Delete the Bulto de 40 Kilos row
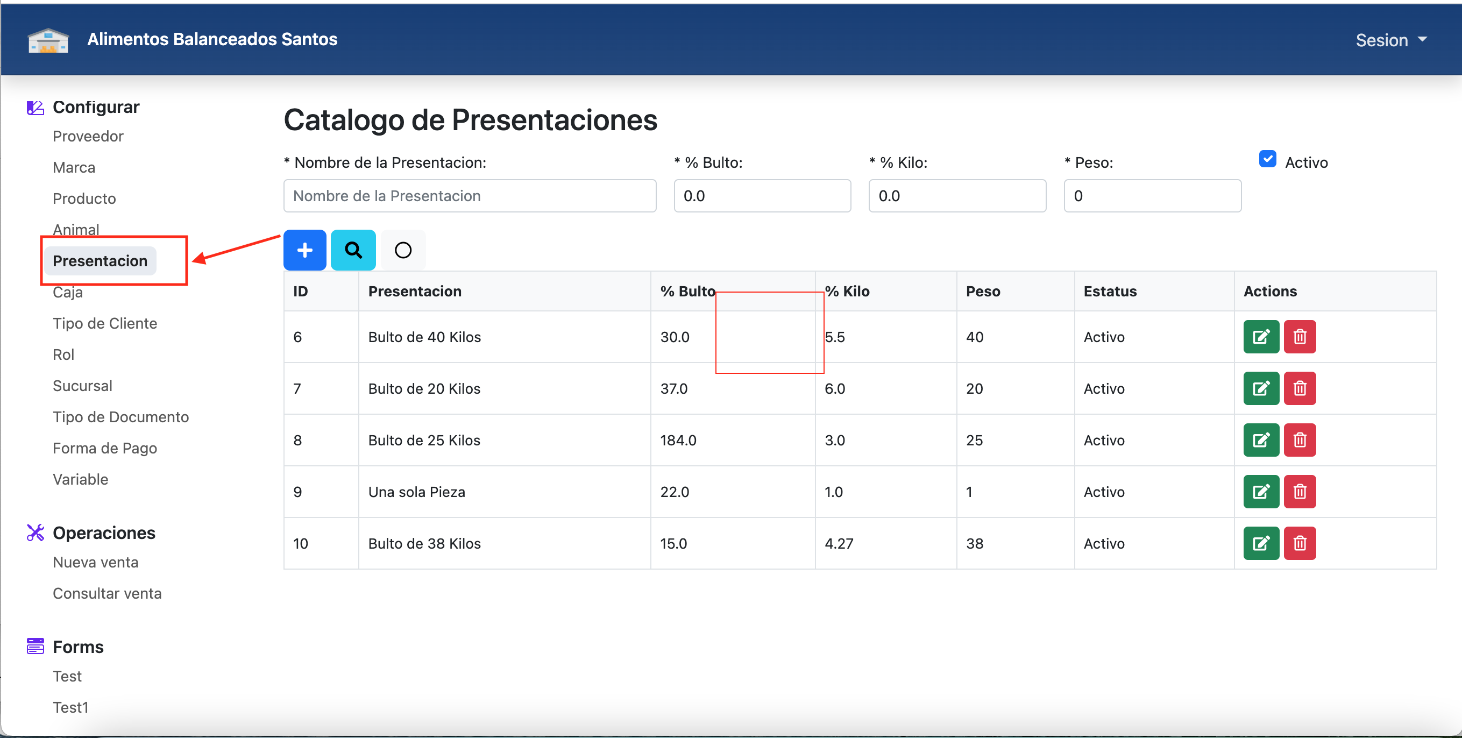 [1300, 337]
